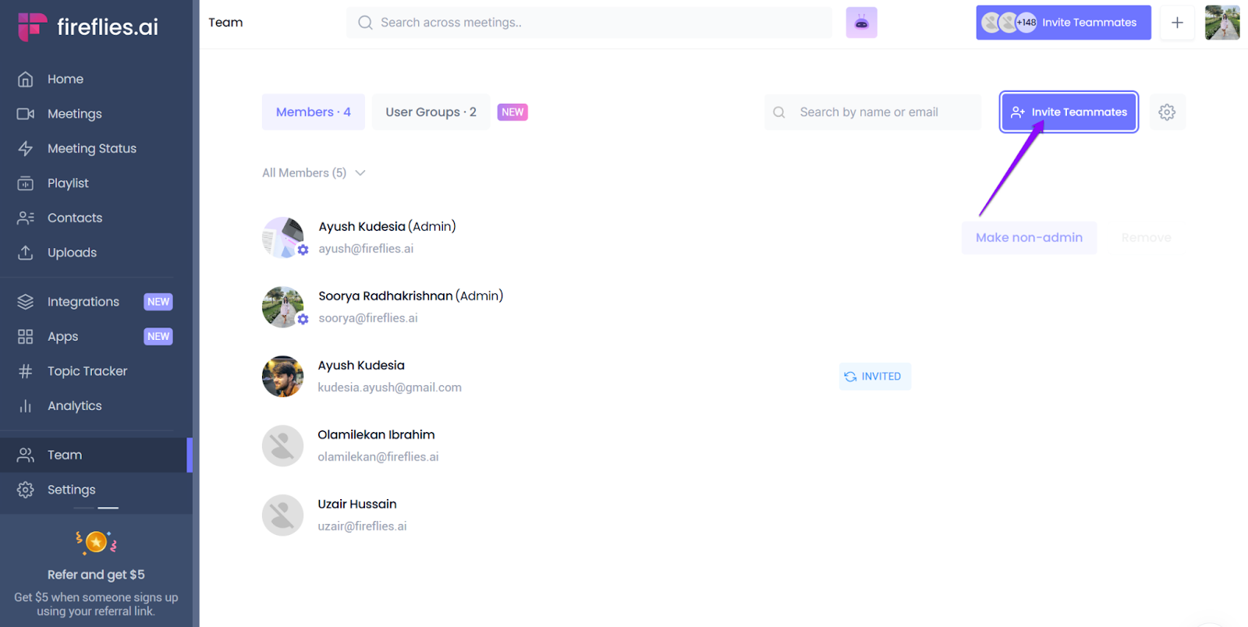1248x627 pixels.
Task: Click the Integrations layers icon
Action: tap(26, 302)
